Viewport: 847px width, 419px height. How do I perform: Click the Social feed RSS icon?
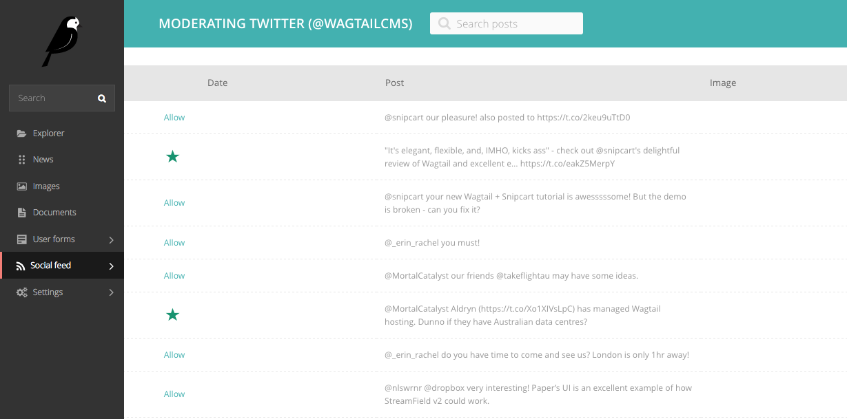(21, 266)
